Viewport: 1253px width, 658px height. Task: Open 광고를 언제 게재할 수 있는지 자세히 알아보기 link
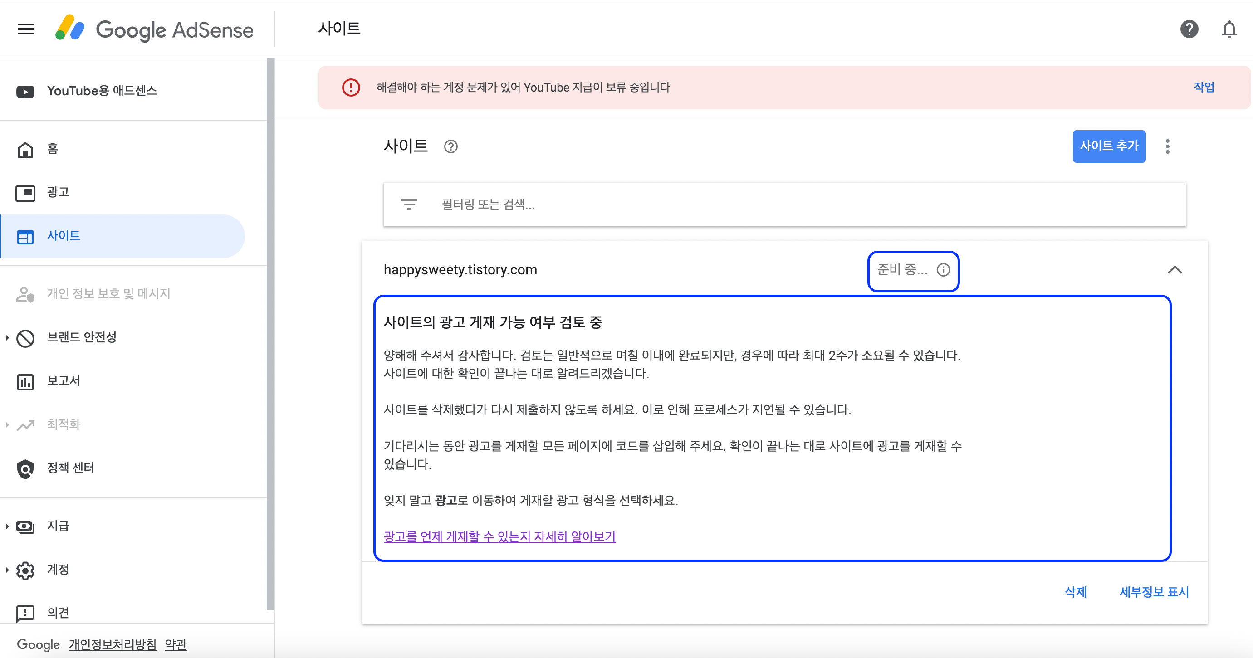pyautogui.click(x=499, y=536)
